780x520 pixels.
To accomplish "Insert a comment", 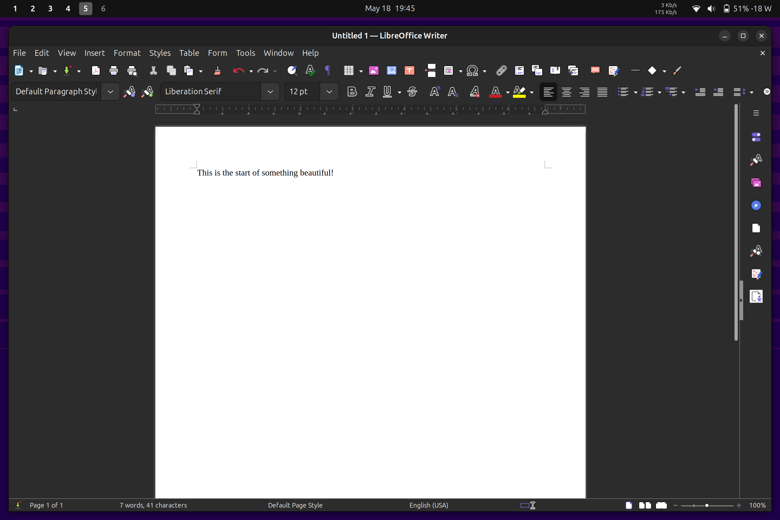I will tap(595, 71).
